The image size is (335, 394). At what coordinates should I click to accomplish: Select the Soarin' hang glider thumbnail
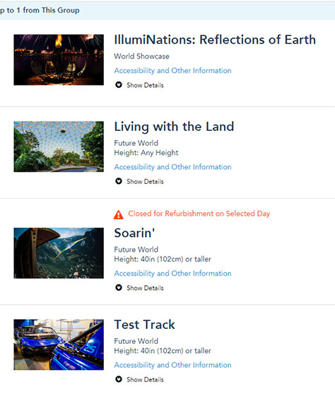pyautogui.click(x=59, y=253)
